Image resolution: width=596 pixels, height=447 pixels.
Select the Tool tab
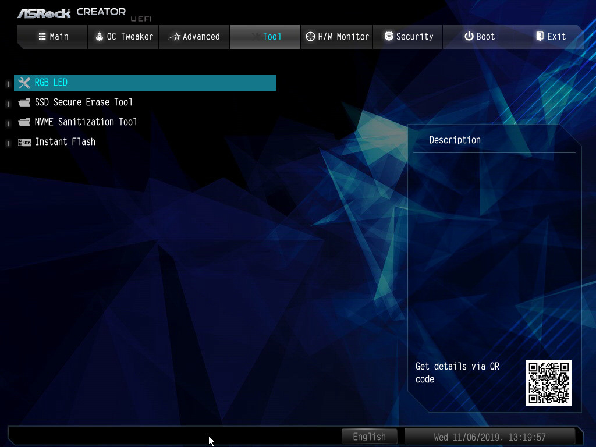pyautogui.click(x=265, y=37)
